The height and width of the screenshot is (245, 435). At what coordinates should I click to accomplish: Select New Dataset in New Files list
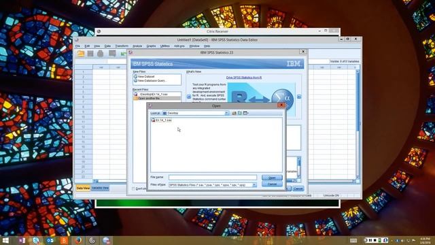tap(144, 76)
